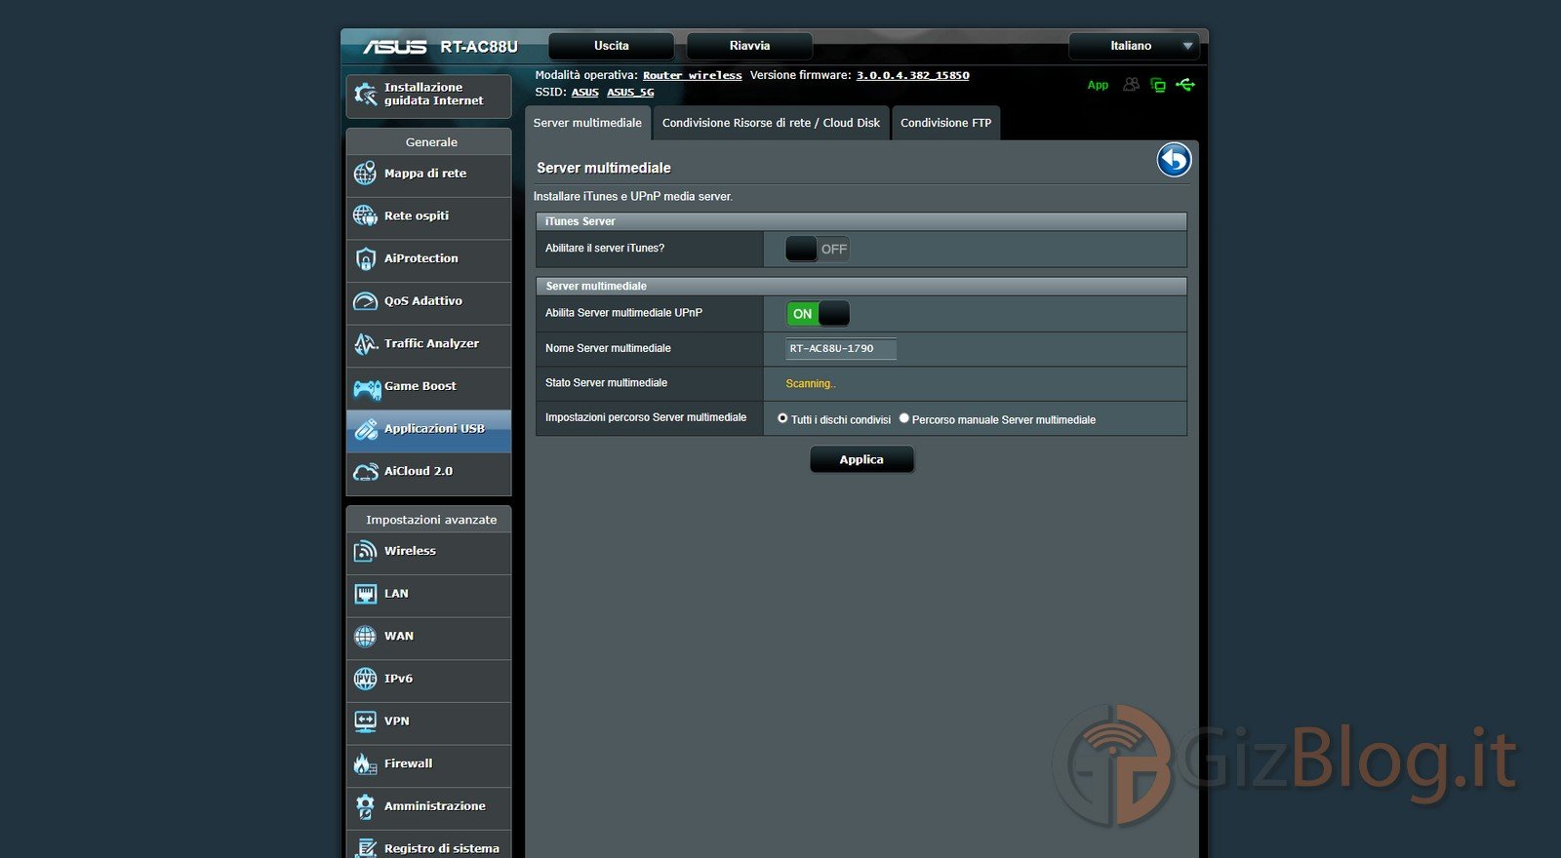The width and height of the screenshot is (1561, 858).
Task: Click the Uscita logout button
Action: pos(612,46)
